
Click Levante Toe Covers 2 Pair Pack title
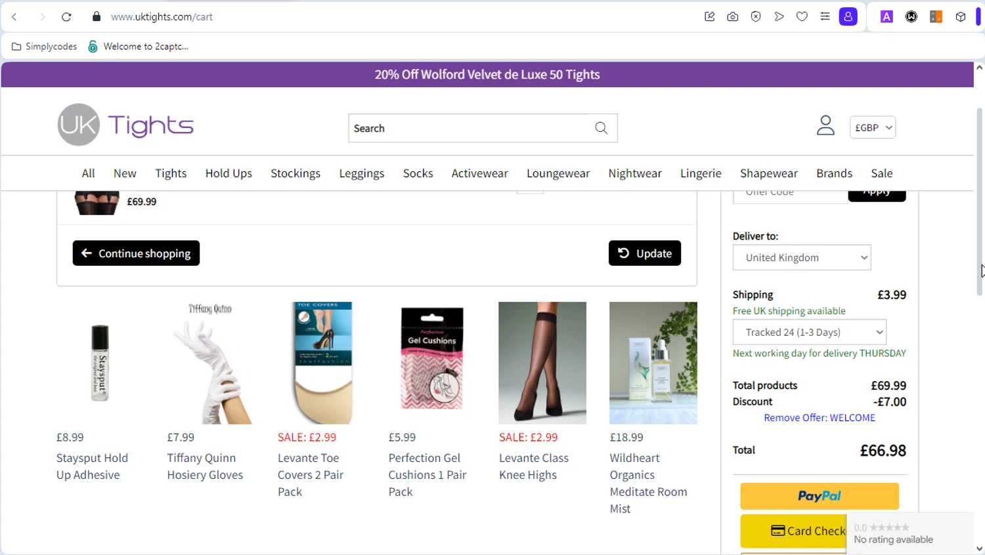pos(311,475)
